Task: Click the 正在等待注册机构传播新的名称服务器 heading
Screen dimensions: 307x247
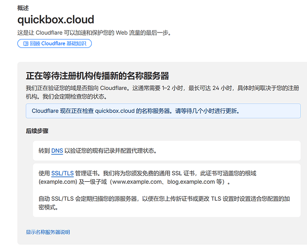Action: point(97,76)
